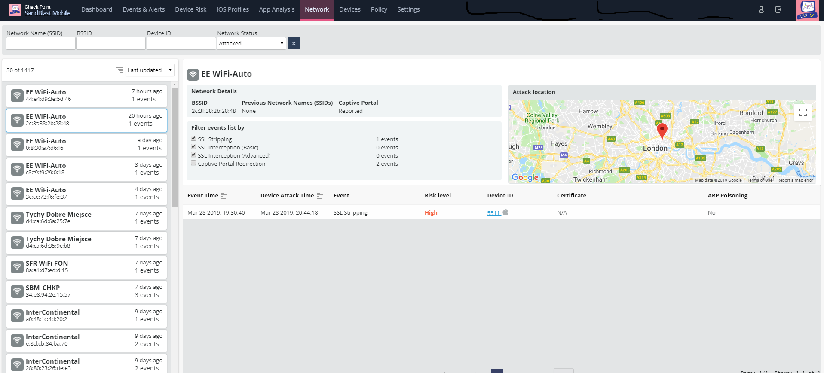Select the SBM_CHKP network entry
Screen dimensions: 824x373
coord(86,291)
